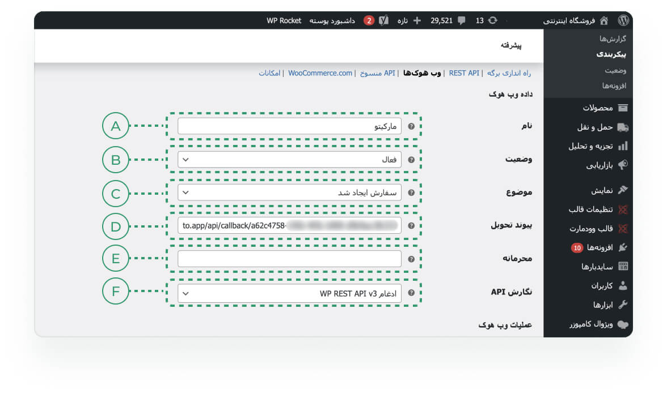Open the موضوع dropdown showing سفارش ایجاد شد

click(289, 192)
